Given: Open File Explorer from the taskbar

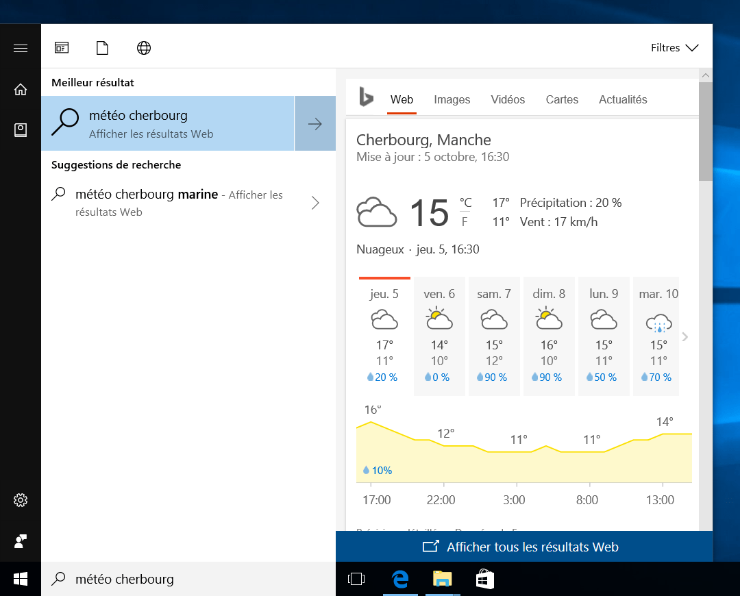Looking at the screenshot, I should 442,579.
